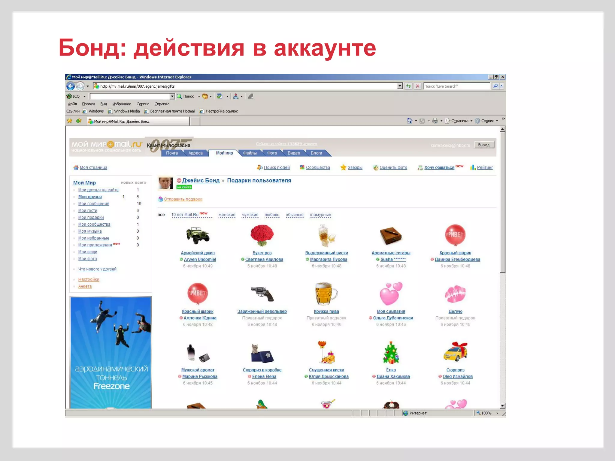
Task: Click the Заряженный револьвер gift image
Action: tap(262, 294)
